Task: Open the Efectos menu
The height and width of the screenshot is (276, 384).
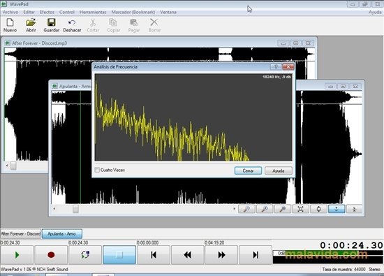Action: [47, 12]
